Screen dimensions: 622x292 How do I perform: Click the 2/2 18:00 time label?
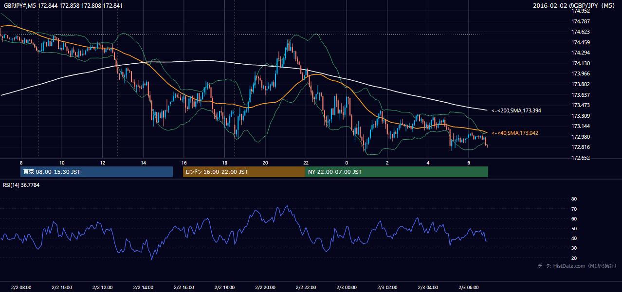tap(224, 288)
